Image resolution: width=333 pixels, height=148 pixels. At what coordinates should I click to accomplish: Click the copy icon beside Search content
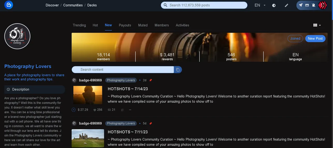point(178,70)
